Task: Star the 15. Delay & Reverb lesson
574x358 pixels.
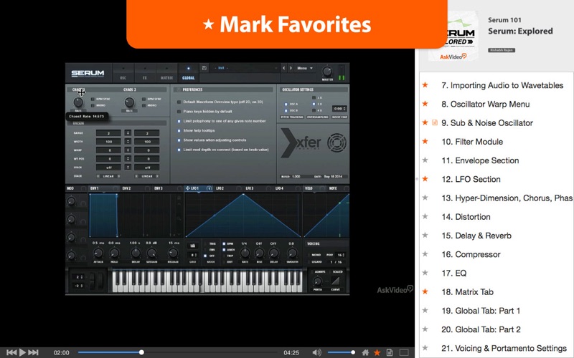Action: (x=425, y=236)
